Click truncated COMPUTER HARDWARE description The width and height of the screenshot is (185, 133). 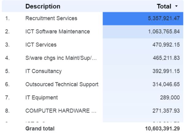click(61, 111)
